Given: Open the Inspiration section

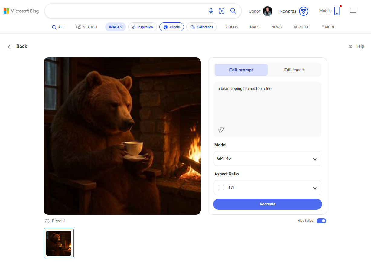Looking at the screenshot, I should point(142,27).
